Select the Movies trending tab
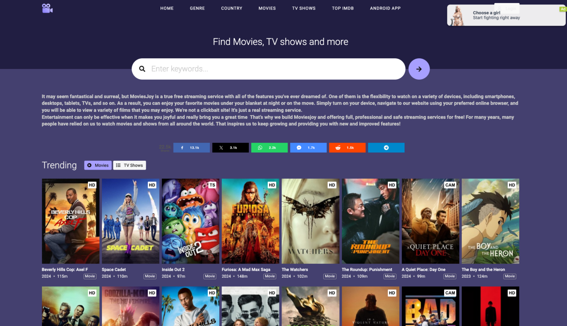Viewport: 567px width, 326px height. [98, 165]
